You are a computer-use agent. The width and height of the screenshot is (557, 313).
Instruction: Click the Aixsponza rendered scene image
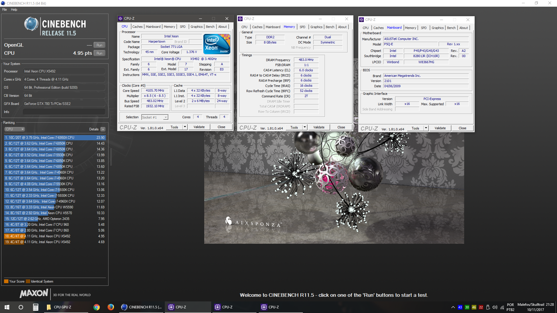(x=334, y=188)
